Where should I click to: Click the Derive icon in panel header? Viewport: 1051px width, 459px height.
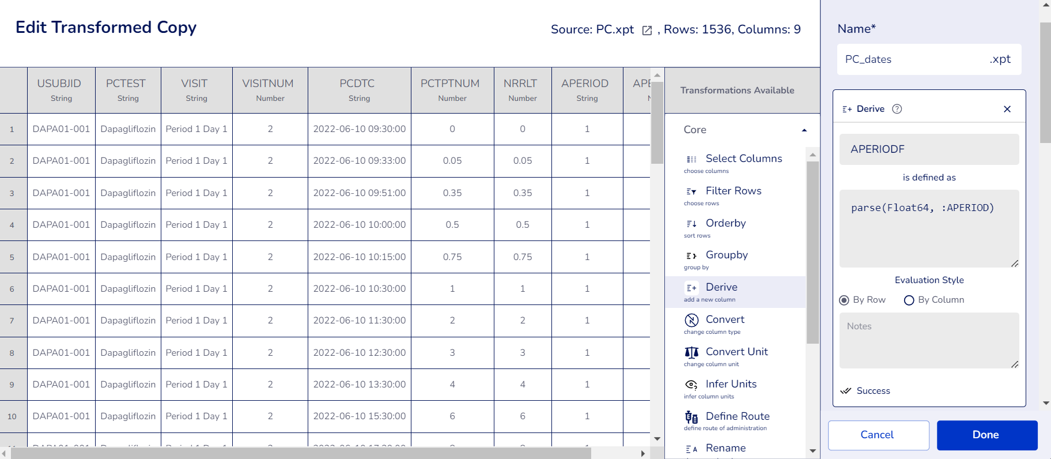click(847, 109)
